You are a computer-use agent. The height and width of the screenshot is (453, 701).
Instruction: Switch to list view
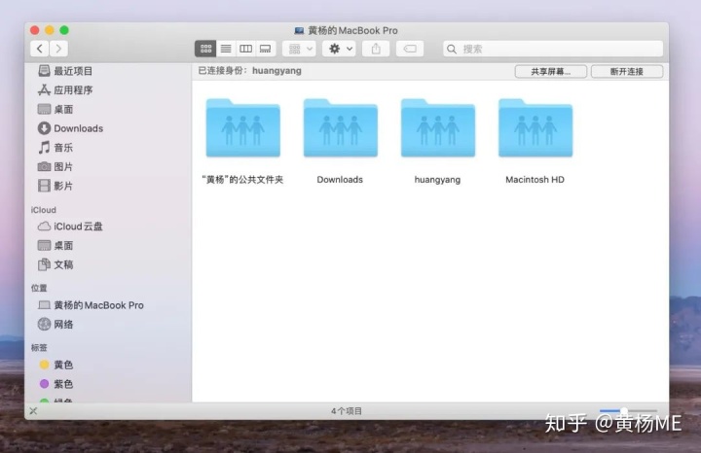pos(226,49)
